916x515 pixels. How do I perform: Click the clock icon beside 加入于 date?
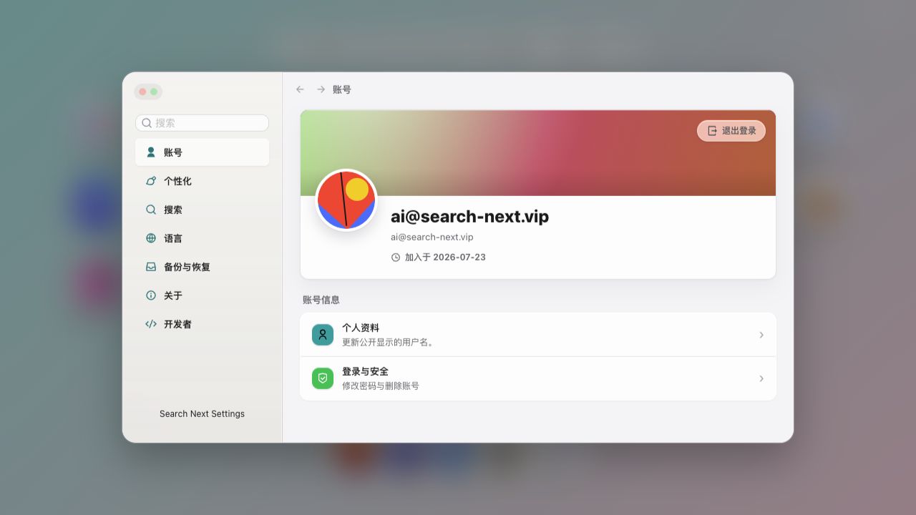click(x=396, y=257)
